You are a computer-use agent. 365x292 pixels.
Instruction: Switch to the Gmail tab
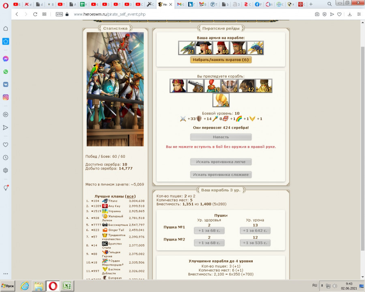click(180, 4)
